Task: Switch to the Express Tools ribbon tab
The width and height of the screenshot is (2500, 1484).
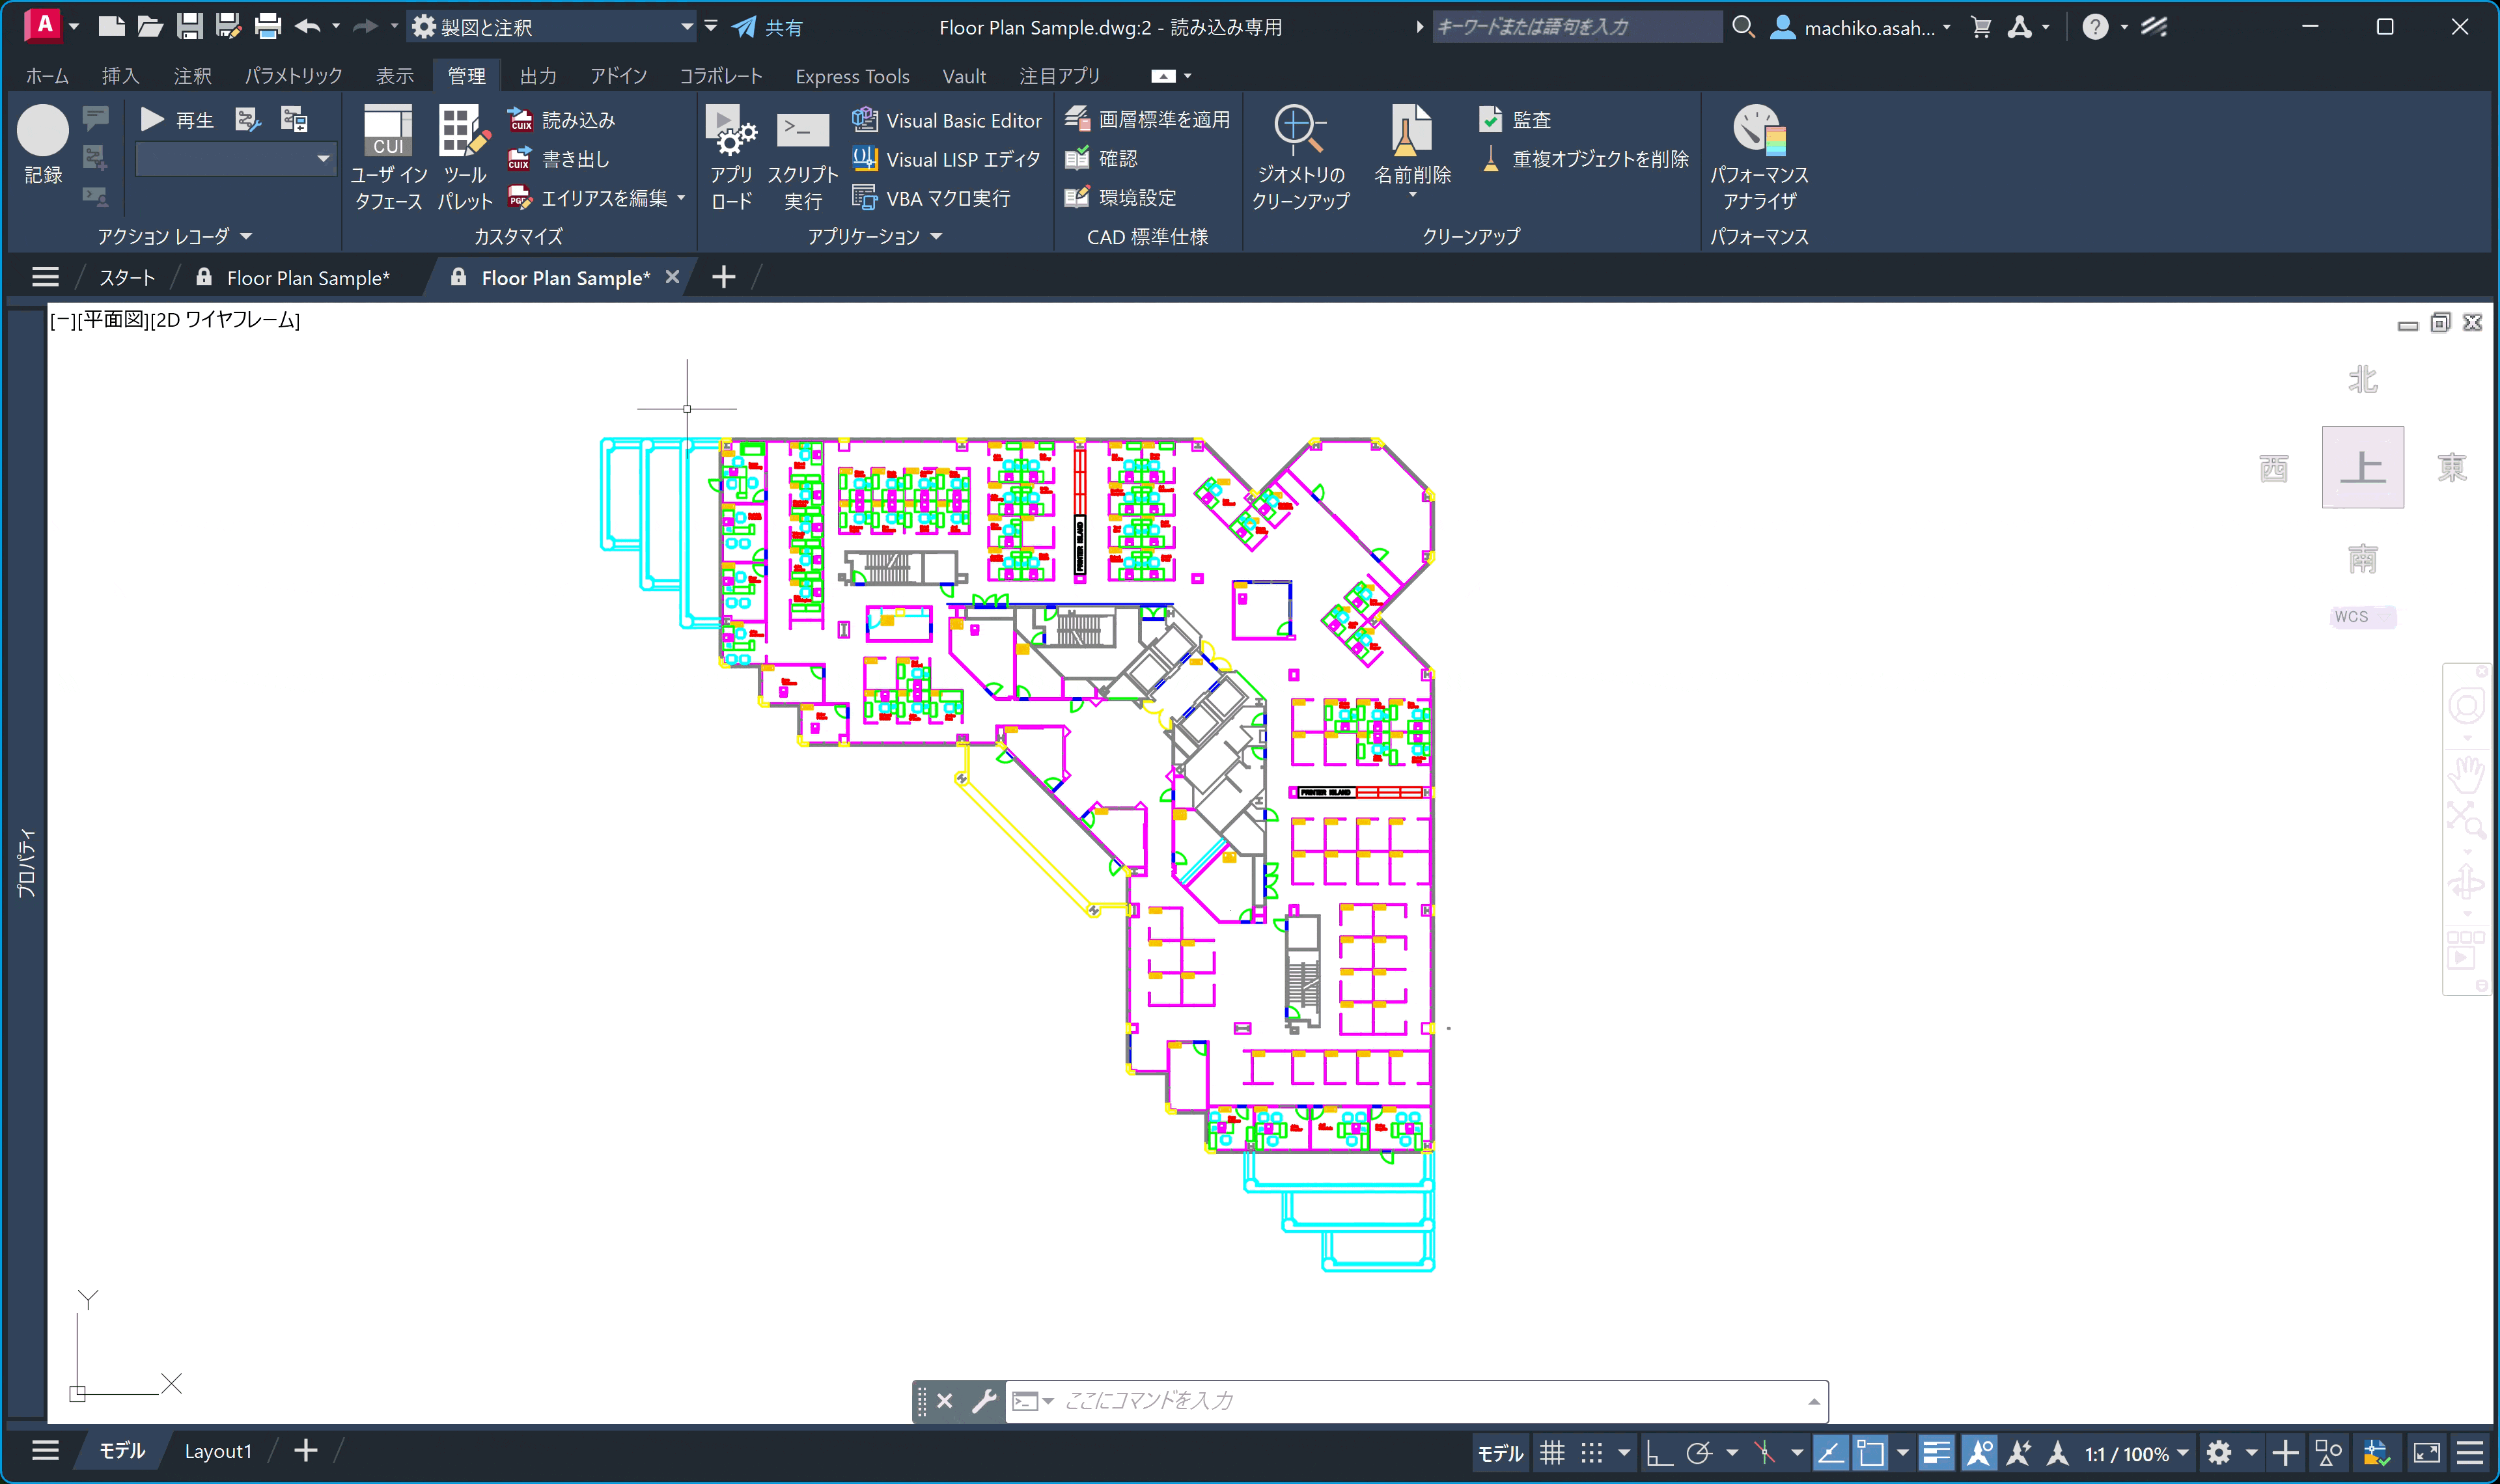Action: [851, 76]
